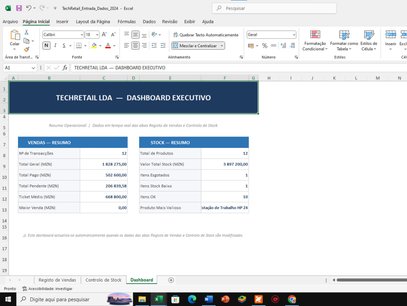407x306 pixels.
Task: Click Acessibilidade: investigar in status bar
Action: [x=47, y=288]
